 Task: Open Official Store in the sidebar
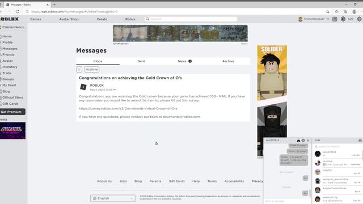point(12,97)
